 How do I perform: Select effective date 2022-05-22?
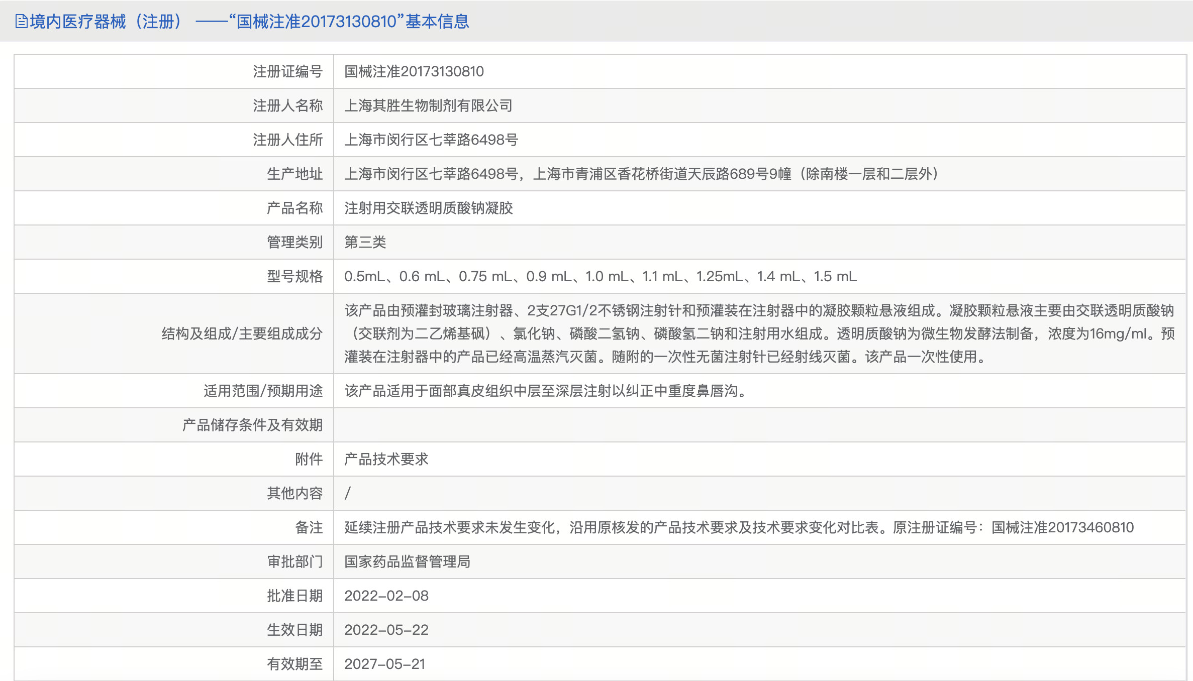(x=386, y=630)
